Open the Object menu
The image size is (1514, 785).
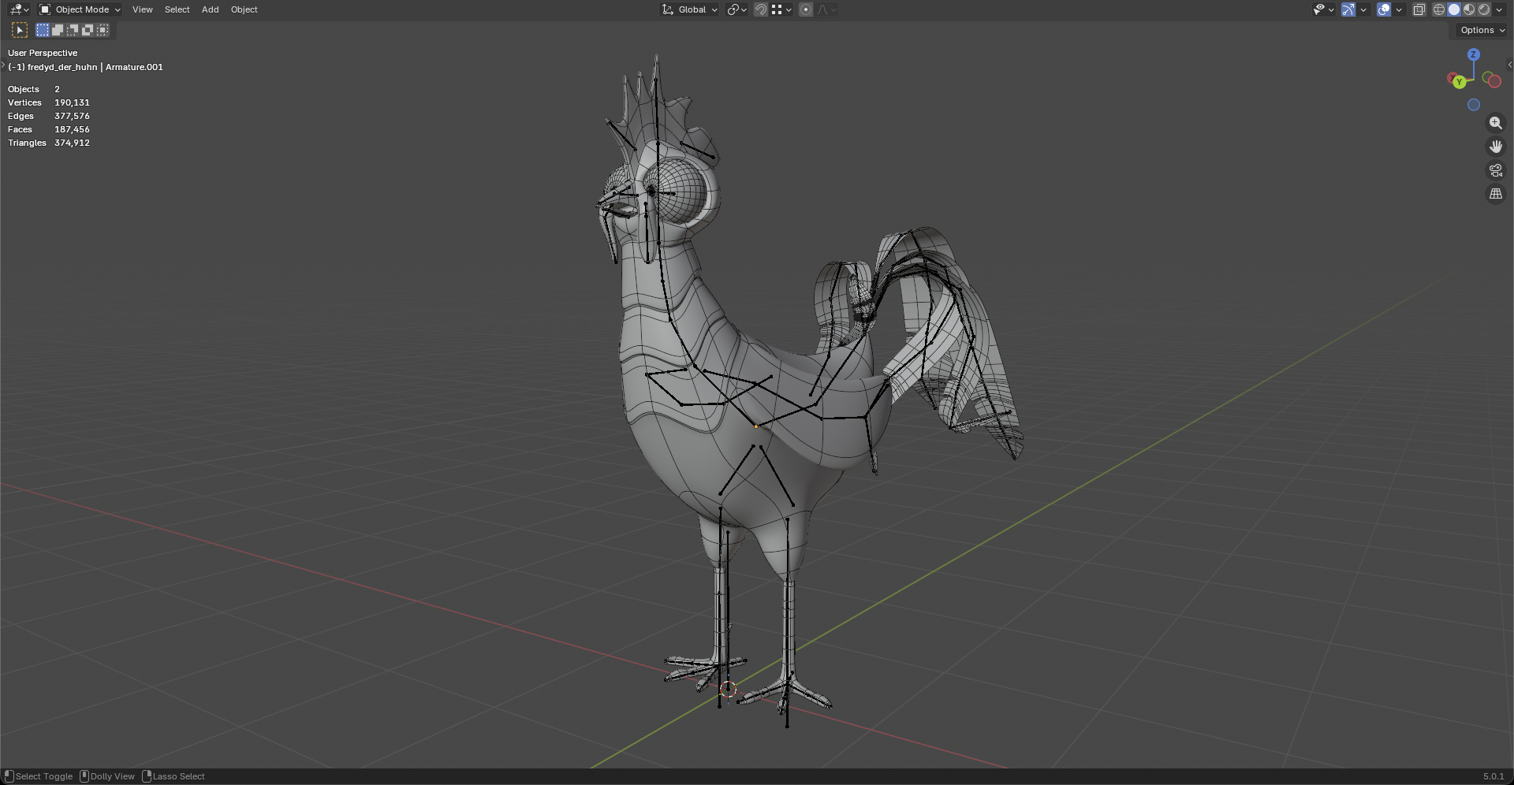(244, 9)
